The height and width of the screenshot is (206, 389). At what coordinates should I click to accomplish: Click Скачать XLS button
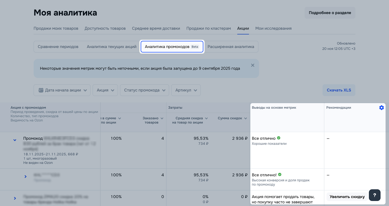(x=339, y=90)
